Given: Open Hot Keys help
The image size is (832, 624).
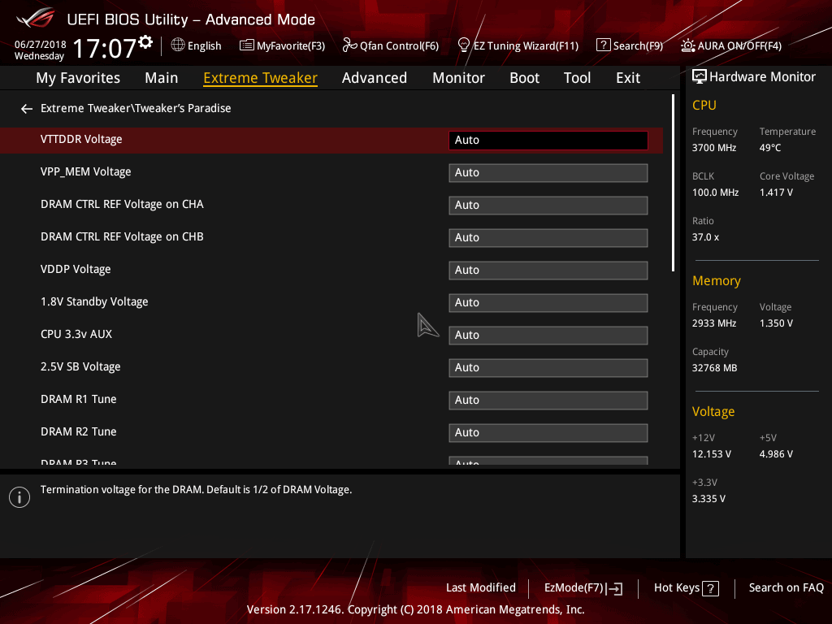Looking at the screenshot, I should click(687, 588).
